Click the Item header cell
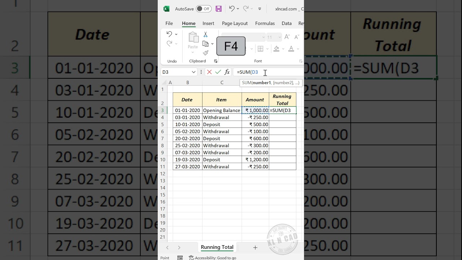The width and height of the screenshot is (462, 260). (x=221, y=100)
